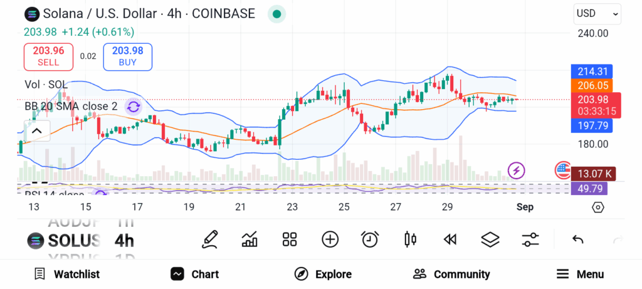Create an alert with the alarm clock icon
642x289 pixels.
[x=370, y=239]
